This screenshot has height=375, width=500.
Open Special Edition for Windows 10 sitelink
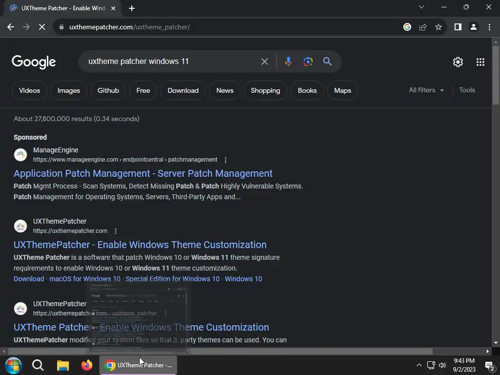(x=172, y=279)
